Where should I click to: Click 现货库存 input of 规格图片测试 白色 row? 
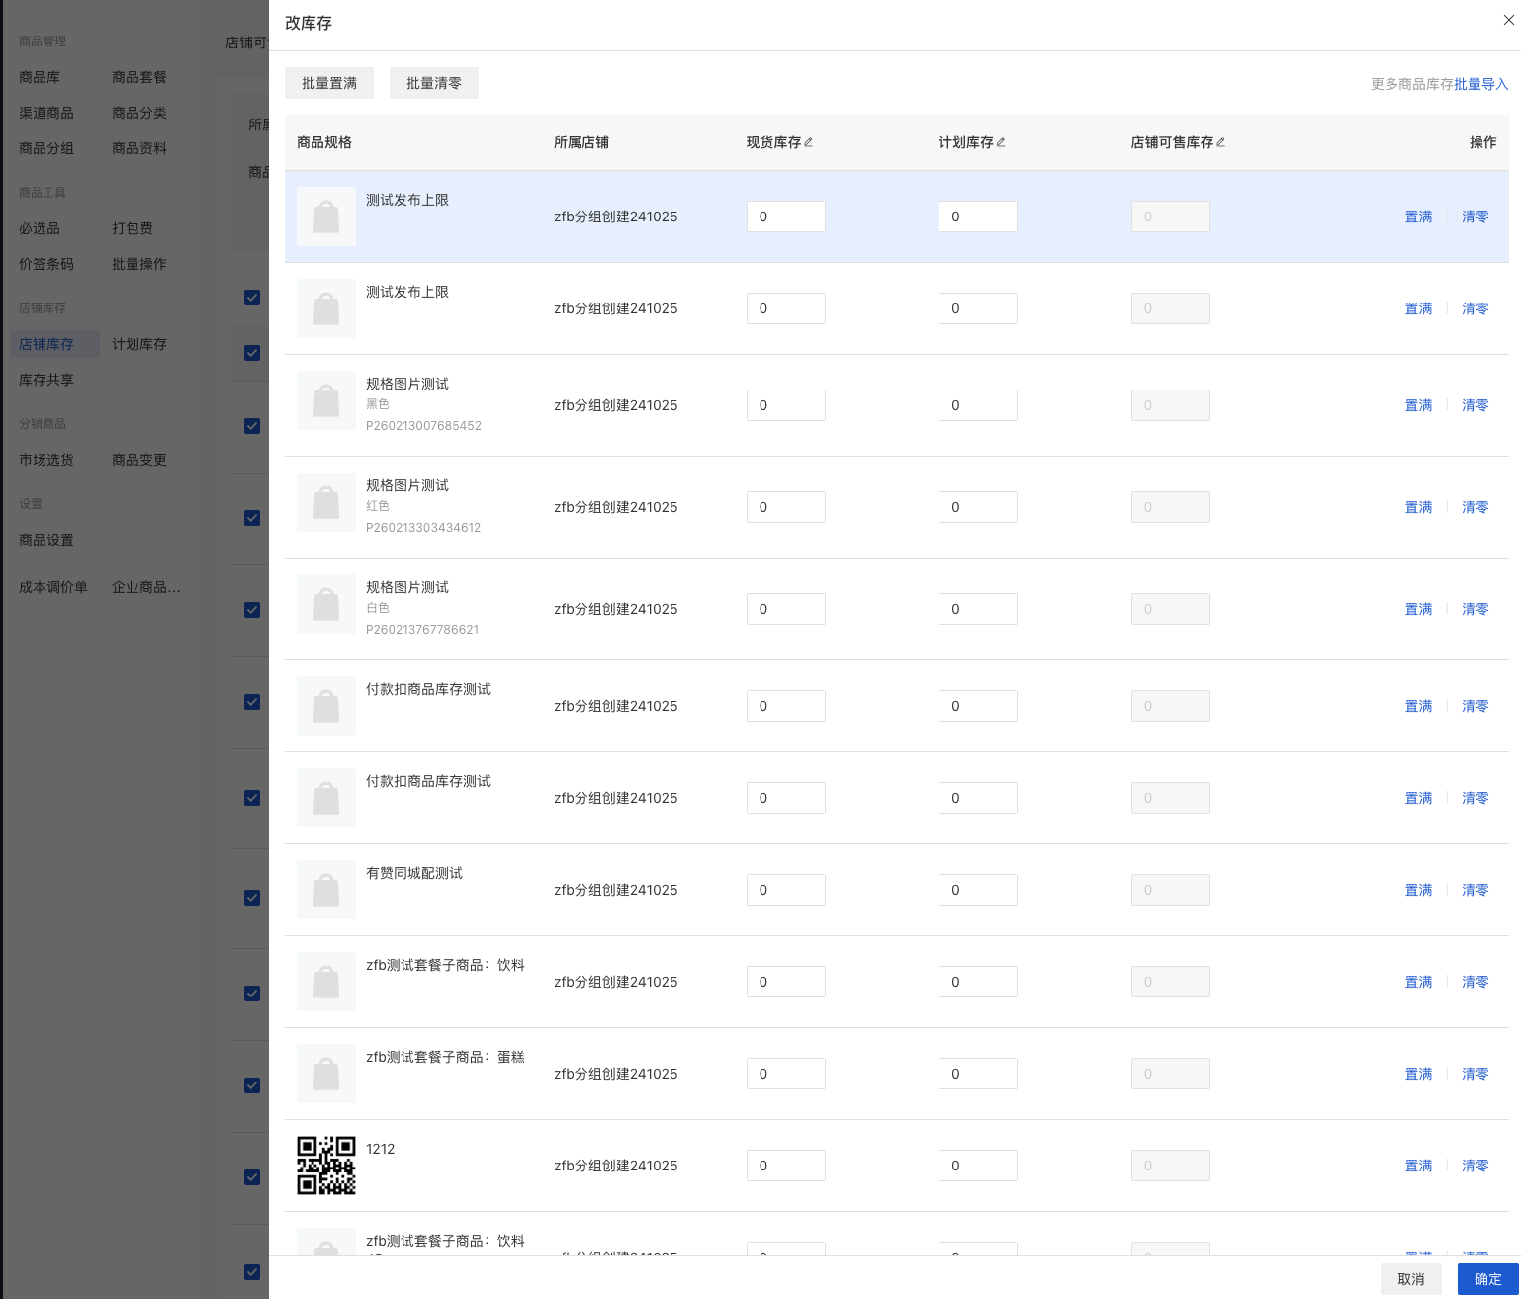(785, 609)
